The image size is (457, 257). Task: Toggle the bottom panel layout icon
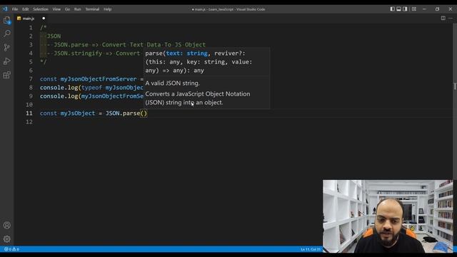click(398, 9)
